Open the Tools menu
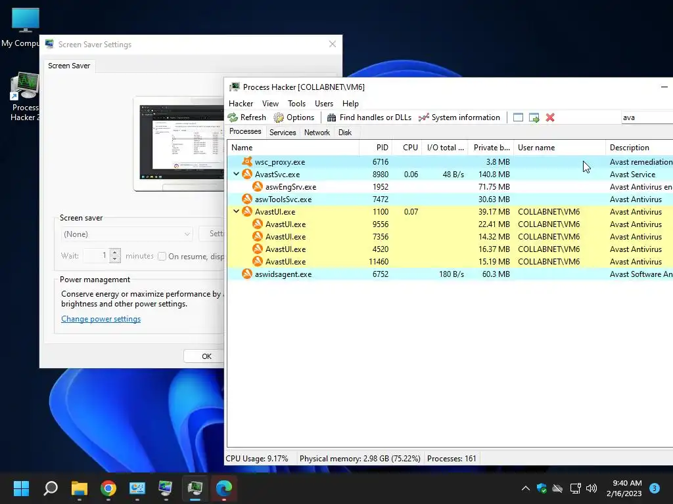 coord(296,104)
